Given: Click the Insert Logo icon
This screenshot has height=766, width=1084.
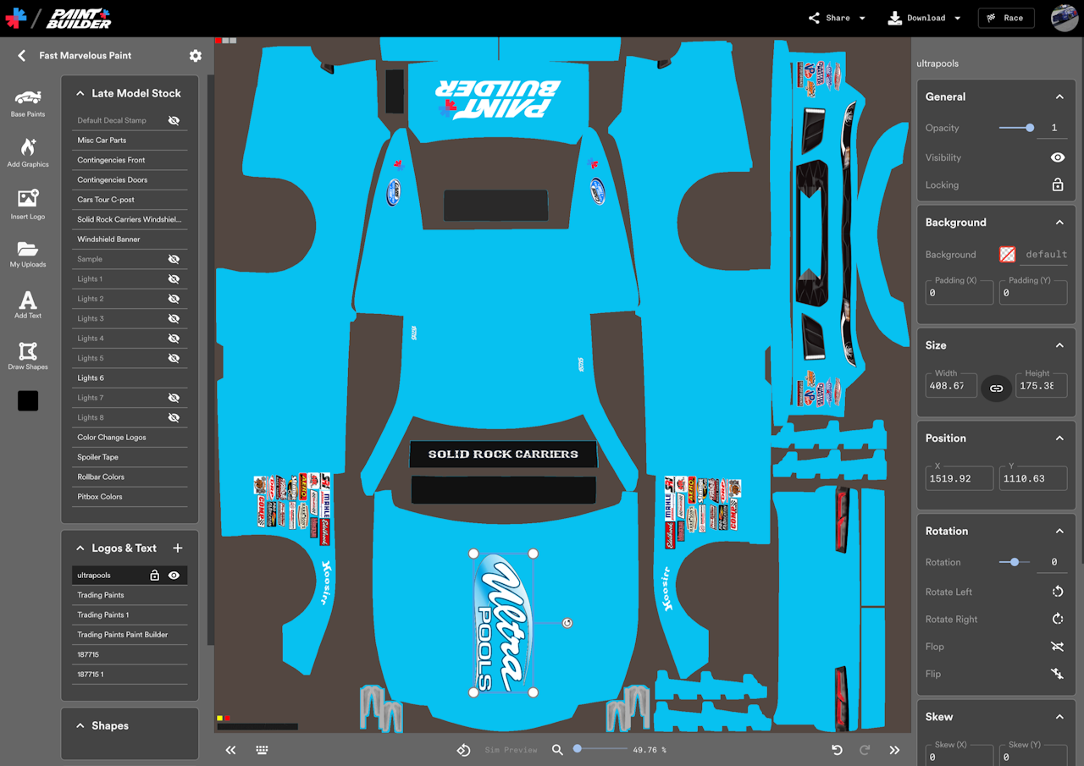Looking at the screenshot, I should pos(28,203).
